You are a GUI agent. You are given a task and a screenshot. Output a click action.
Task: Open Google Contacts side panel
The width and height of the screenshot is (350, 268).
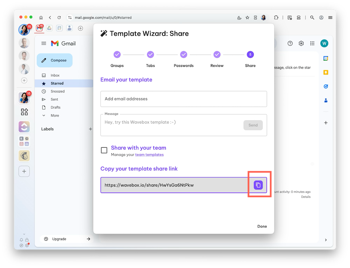(x=326, y=100)
